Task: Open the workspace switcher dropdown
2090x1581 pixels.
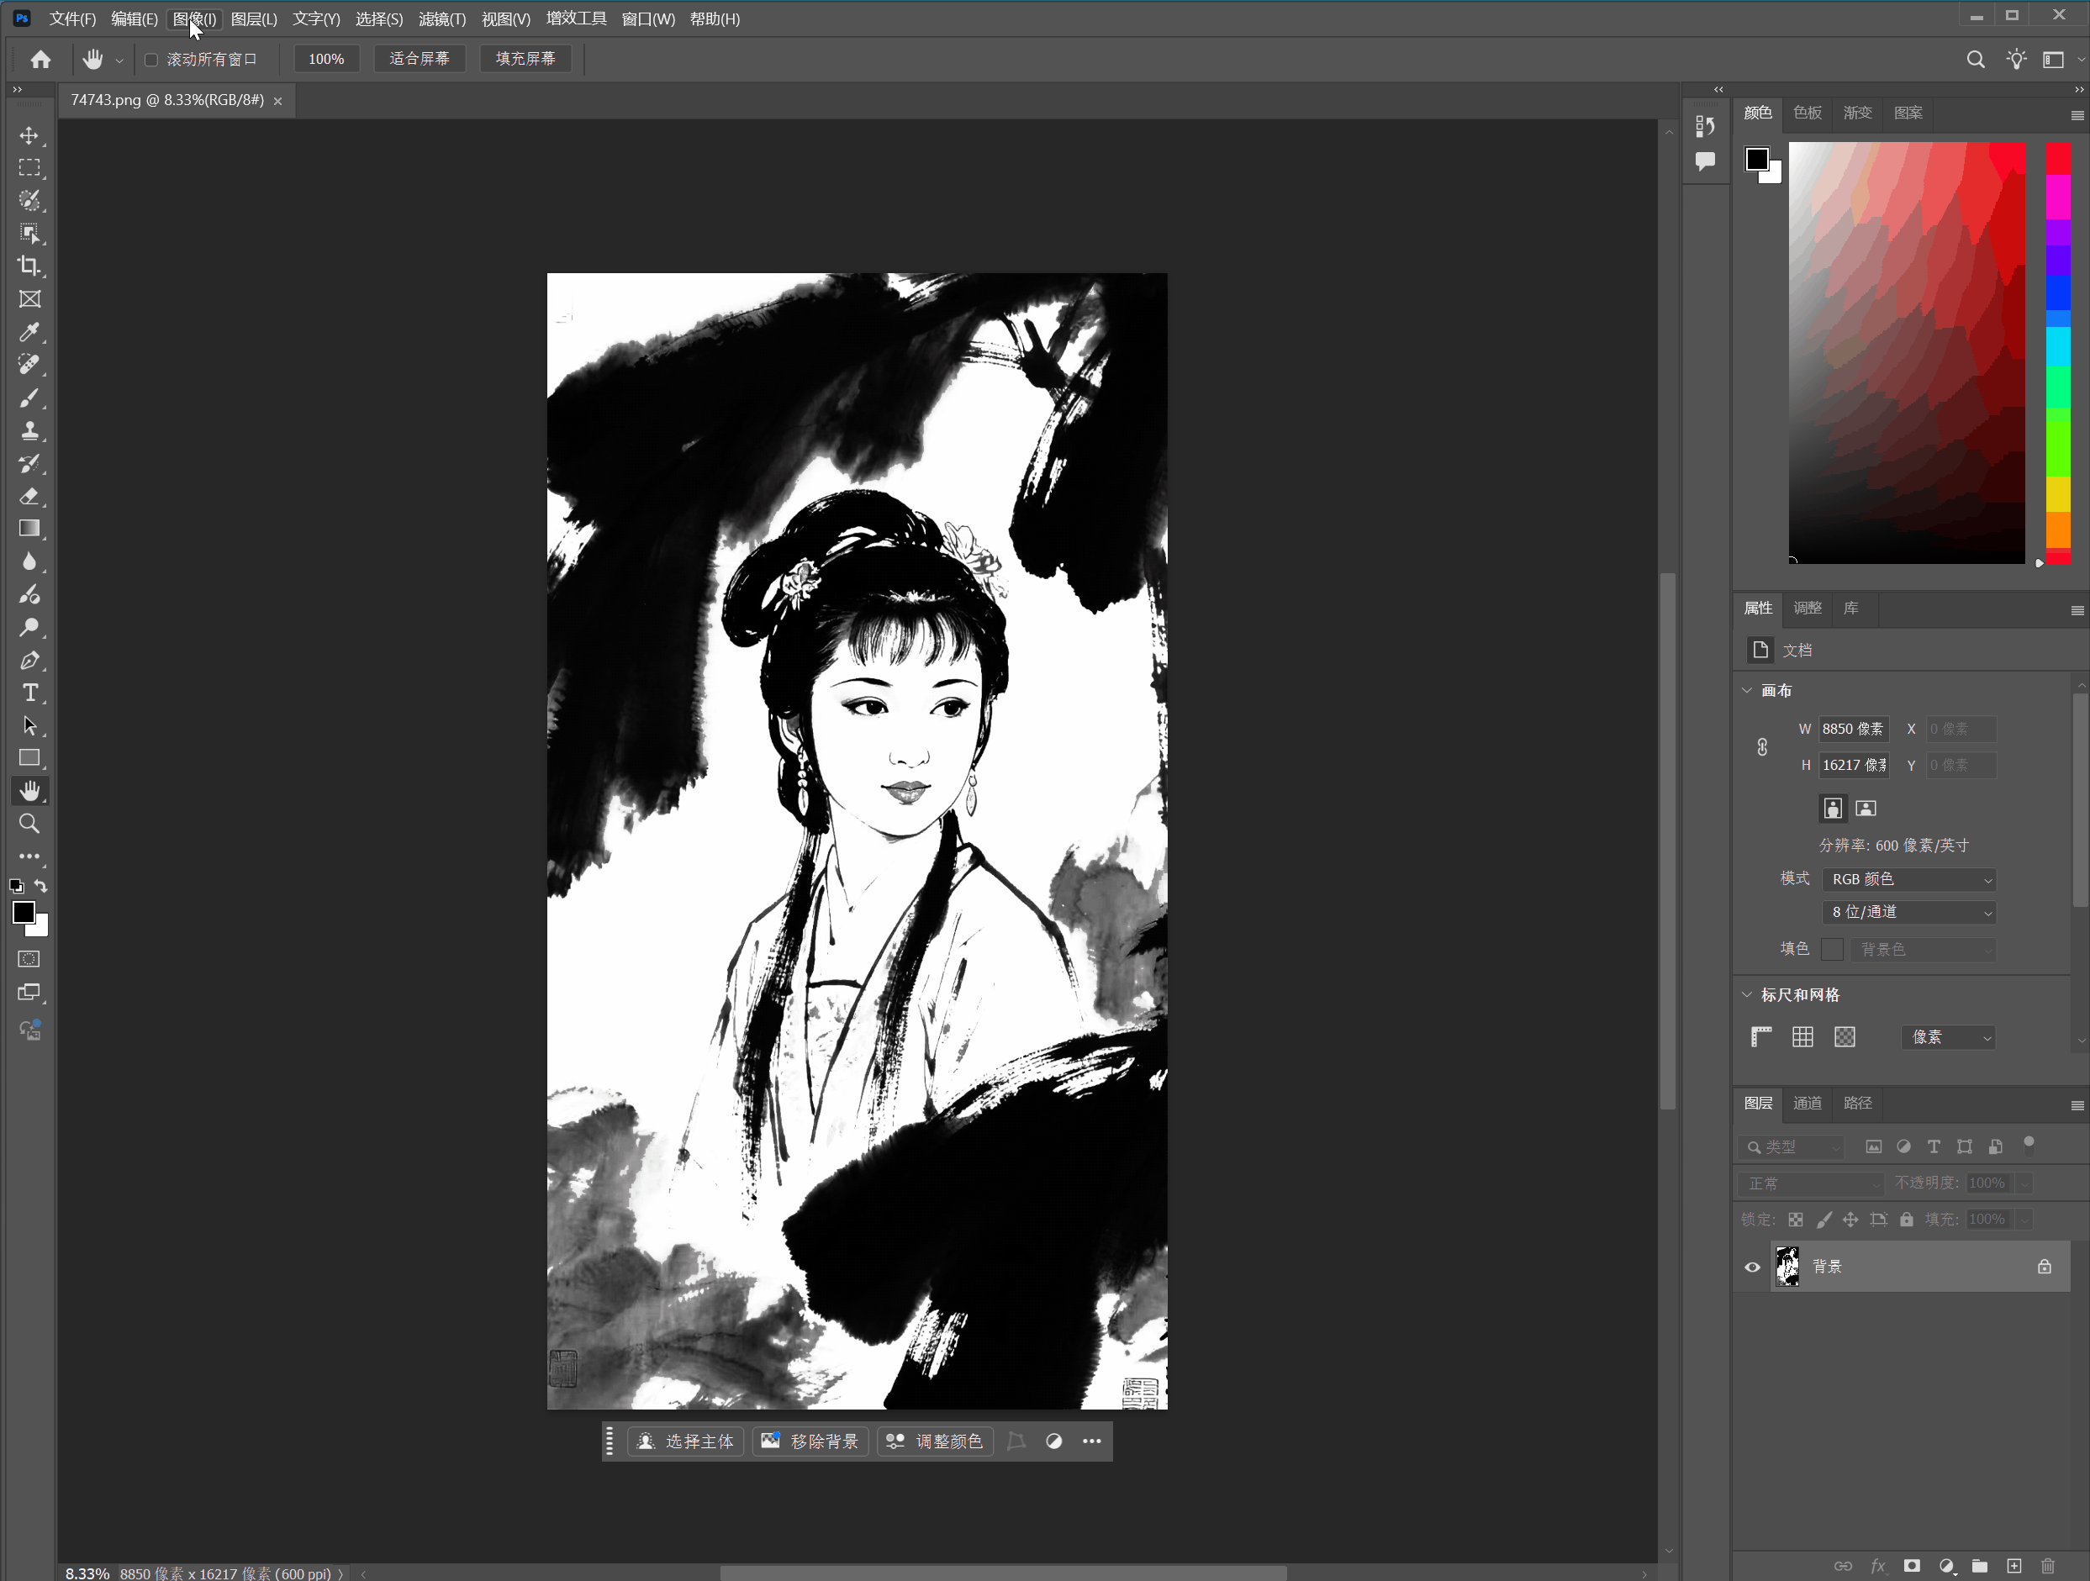Action: pos(2060,60)
